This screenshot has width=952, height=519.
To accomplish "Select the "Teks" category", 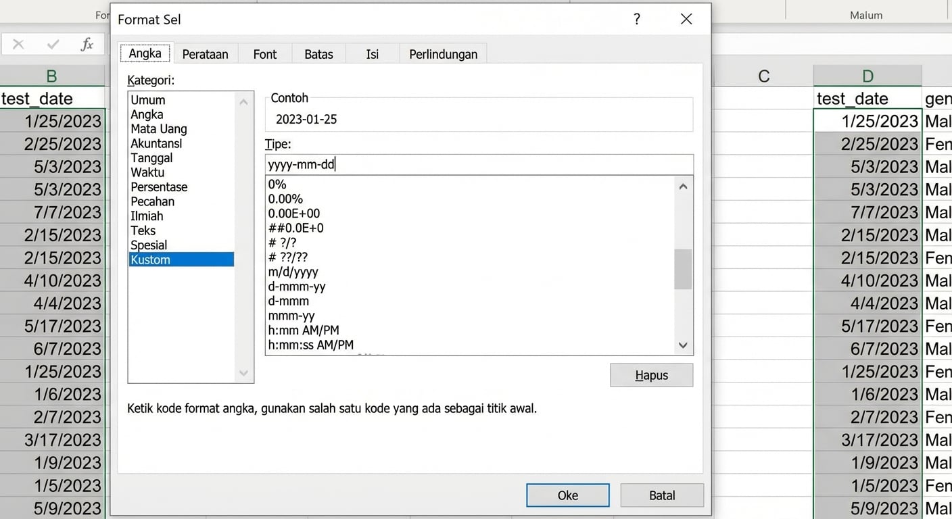I will [143, 230].
